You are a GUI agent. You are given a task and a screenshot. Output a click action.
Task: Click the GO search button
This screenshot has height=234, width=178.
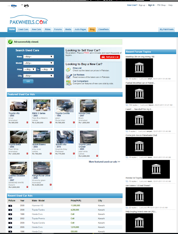pos(28,81)
